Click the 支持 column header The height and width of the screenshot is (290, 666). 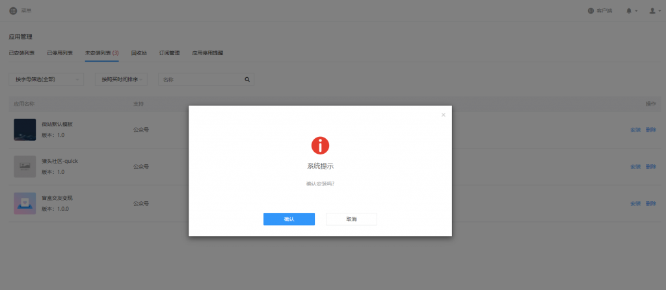pyautogui.click(x=139, y=104)
